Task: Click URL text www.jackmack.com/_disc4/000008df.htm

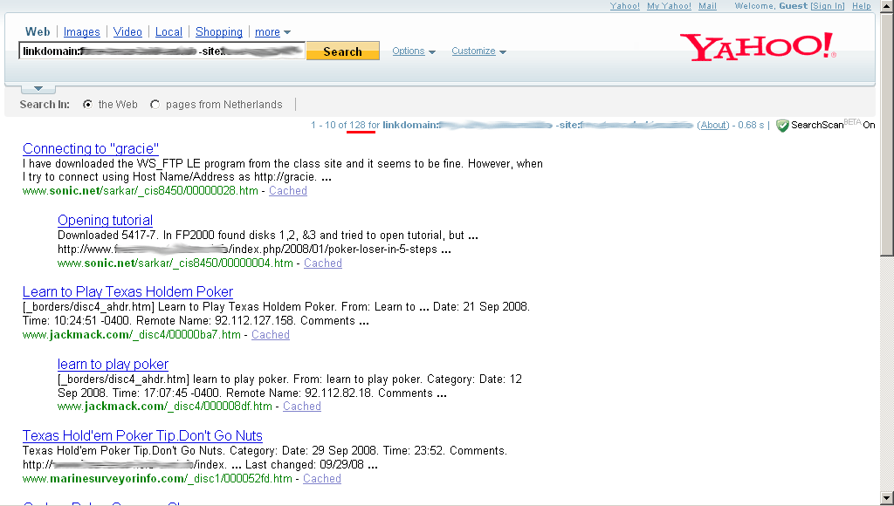Action: [x=165, y=407]
